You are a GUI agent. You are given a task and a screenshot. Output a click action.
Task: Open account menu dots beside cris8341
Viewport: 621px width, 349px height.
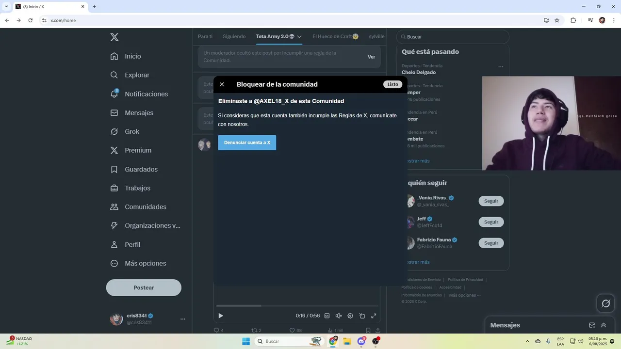coord(183,319)
